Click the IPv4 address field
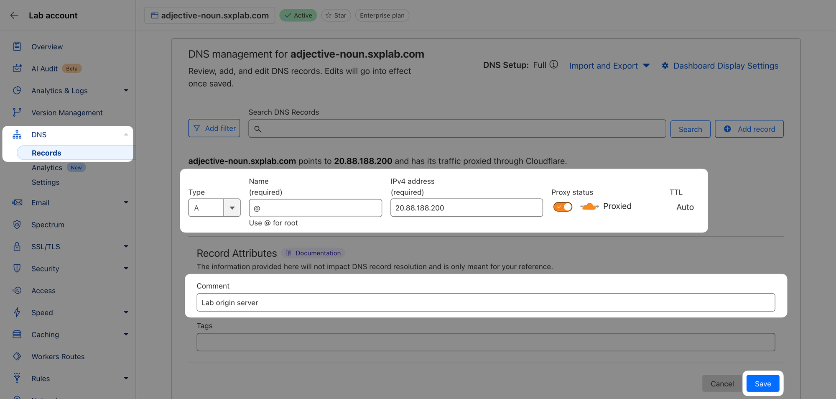836x399 pixels. [466, 208]
